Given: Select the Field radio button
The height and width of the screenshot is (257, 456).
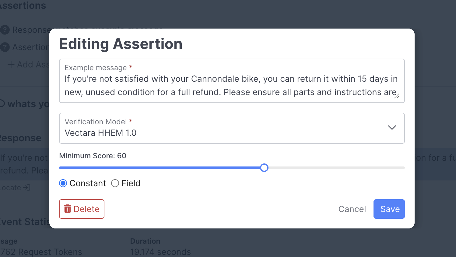Looking at the screenshot, I should 115,183.
